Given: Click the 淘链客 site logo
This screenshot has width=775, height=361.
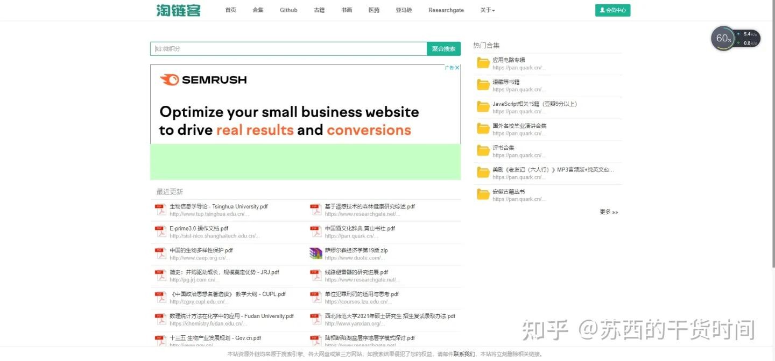Looking at the screenshot, I should pos(178,10).
